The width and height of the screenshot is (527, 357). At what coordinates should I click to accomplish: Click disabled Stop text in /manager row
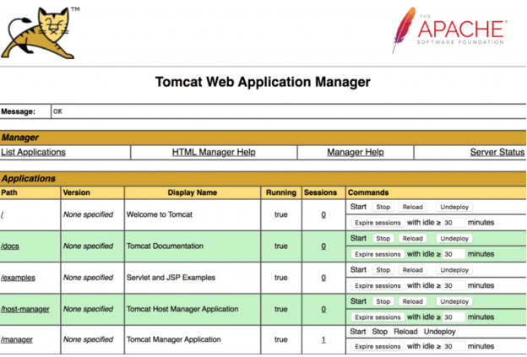pos(380,332)
